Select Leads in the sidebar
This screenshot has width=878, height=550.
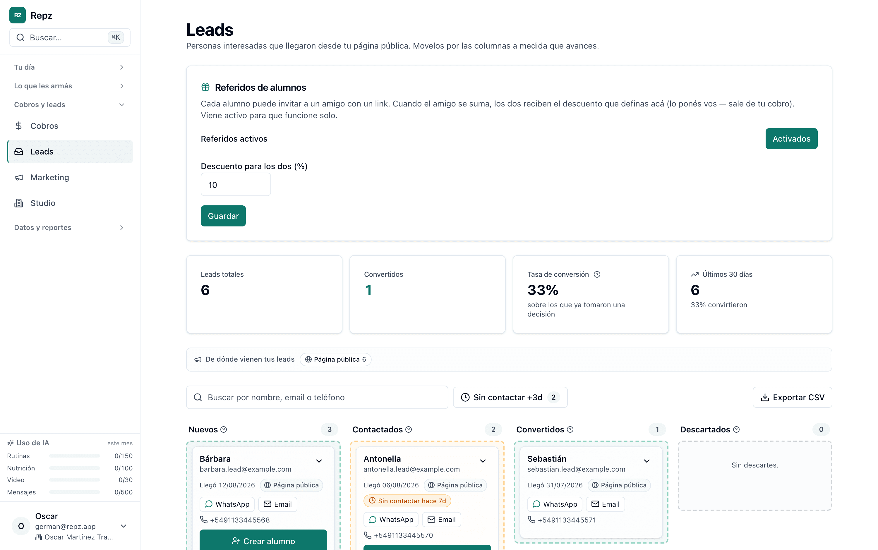(x=70, y=152)
